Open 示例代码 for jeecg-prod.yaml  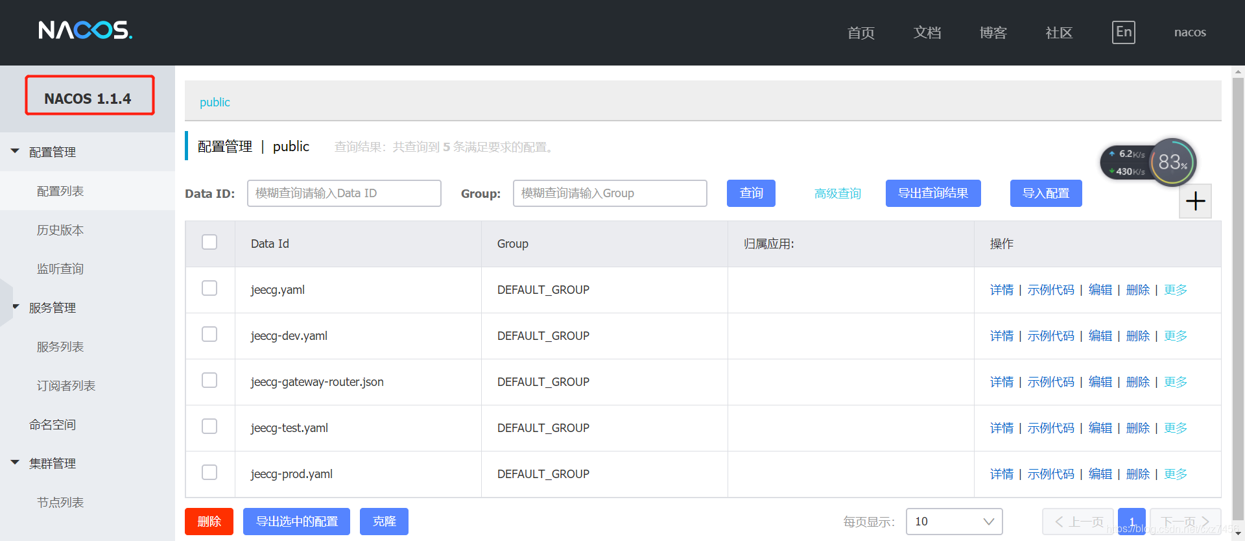click(1051, 474)
